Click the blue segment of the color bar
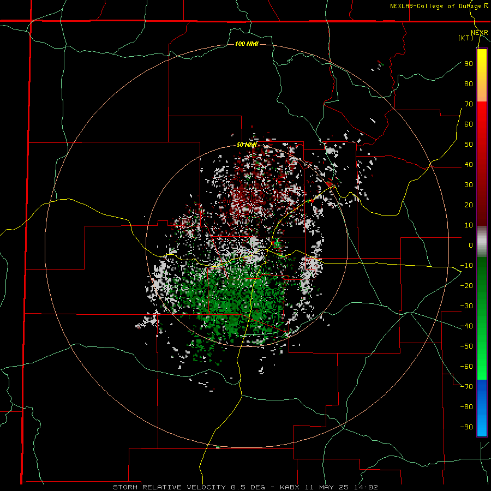The height and width of the screenshot is (491, 491). click(482, 407)
